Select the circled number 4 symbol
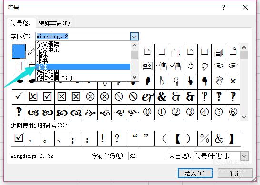The height and width of the screenshot is (185, 260). [204, 112]
